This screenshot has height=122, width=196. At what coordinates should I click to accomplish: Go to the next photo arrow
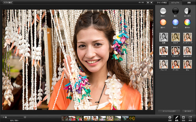pos(151,2)
